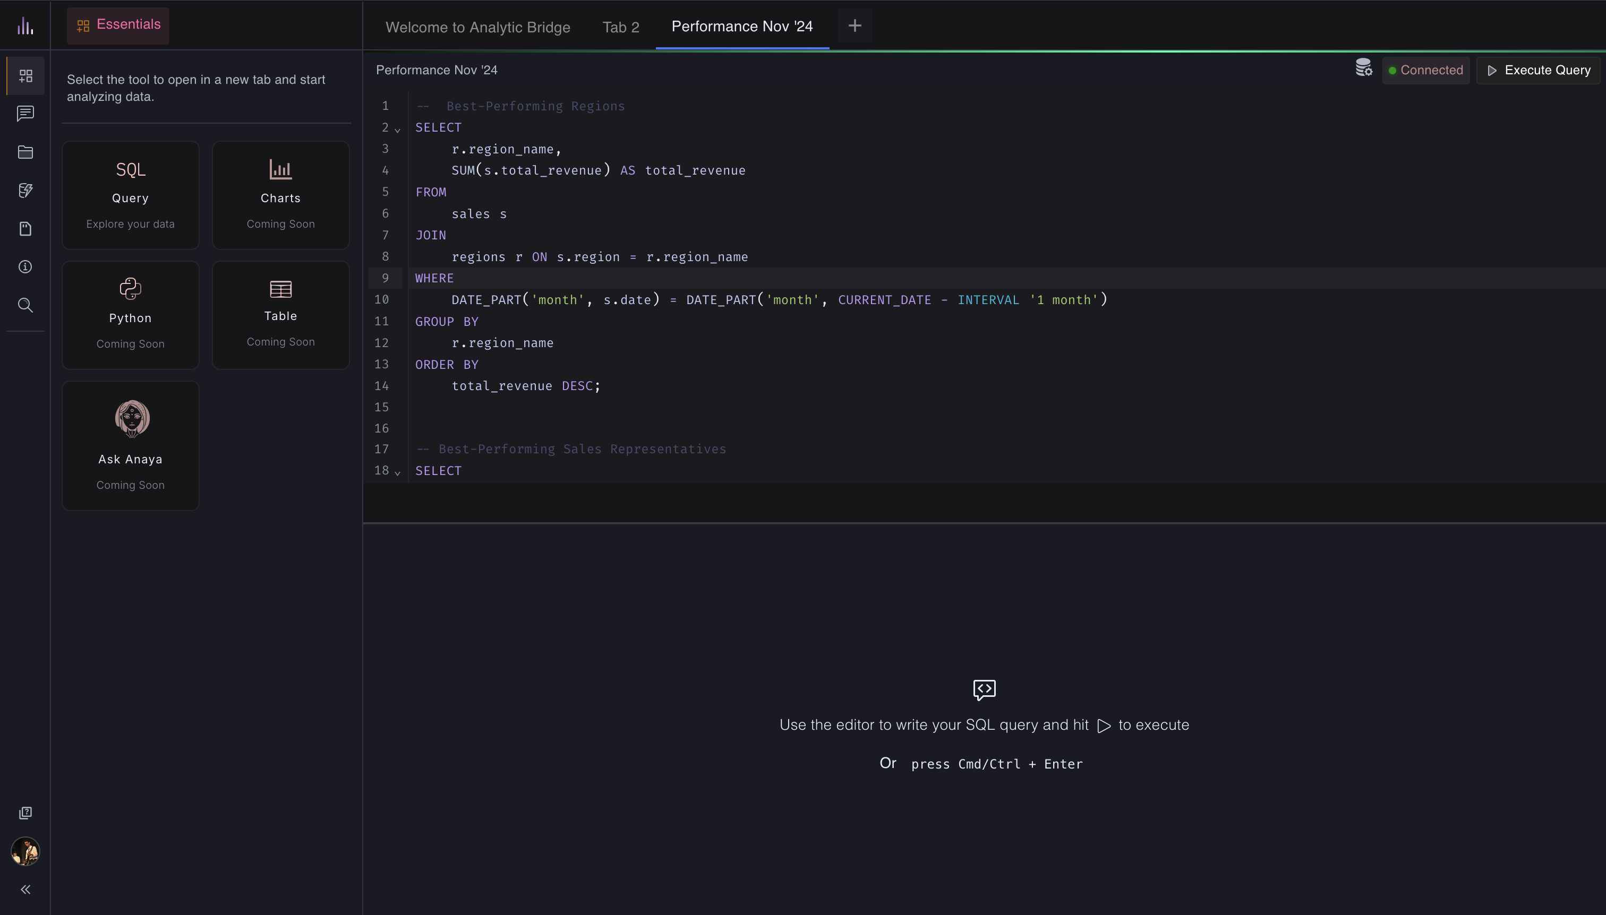Image resolution: width=1606 pixels, height=915 pixels.
Task: Fold the SELECT block at line 2
Action: click(397, 130)
